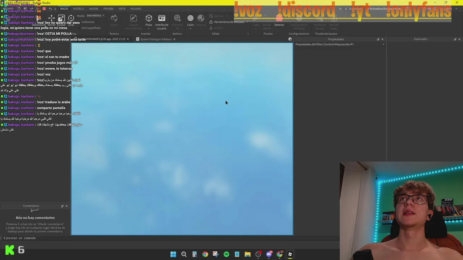Screen dimensions: 463x260
Task: Open OBS Studio from the taskbar
Action: click(258, 254)
